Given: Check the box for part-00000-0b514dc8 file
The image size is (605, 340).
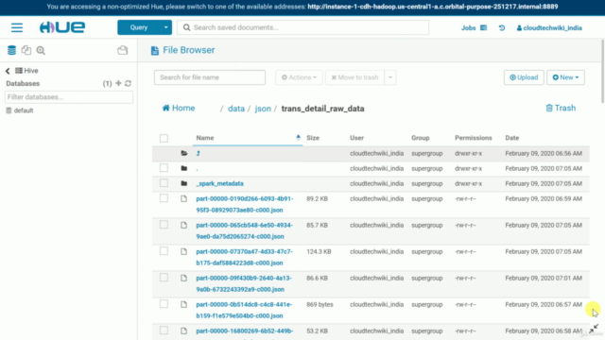Looking at the screenshot, I should coord(164,304).
